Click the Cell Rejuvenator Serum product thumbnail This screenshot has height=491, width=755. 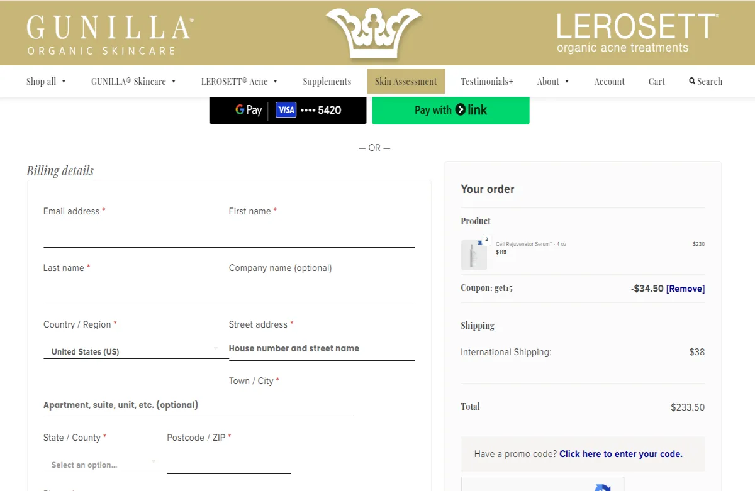[474, 253]
